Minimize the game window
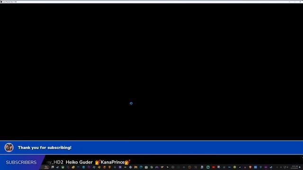The image size is (303, 170). [x=289, y=2]
